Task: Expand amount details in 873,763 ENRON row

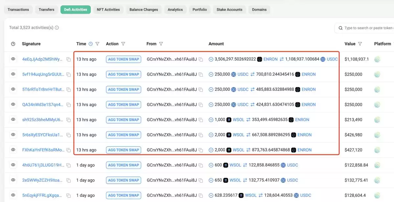Action: pos(211,150)
